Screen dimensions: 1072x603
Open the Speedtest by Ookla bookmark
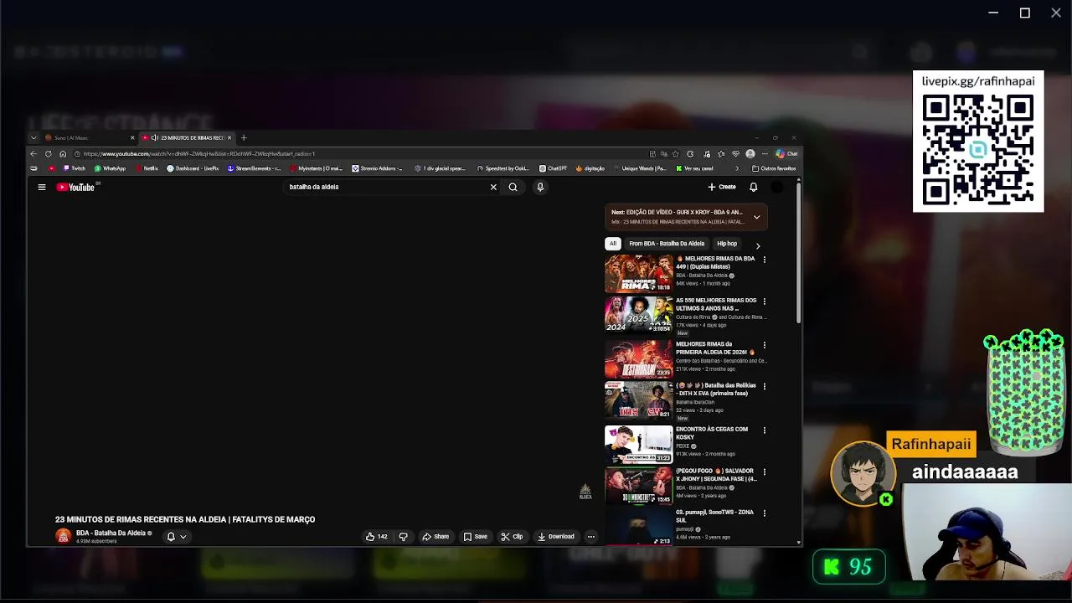[x=502, y=168]
